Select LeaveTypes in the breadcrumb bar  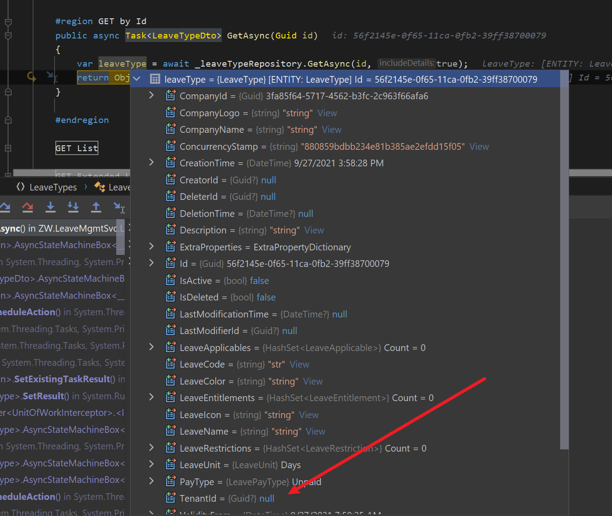[x=53, y=187]
